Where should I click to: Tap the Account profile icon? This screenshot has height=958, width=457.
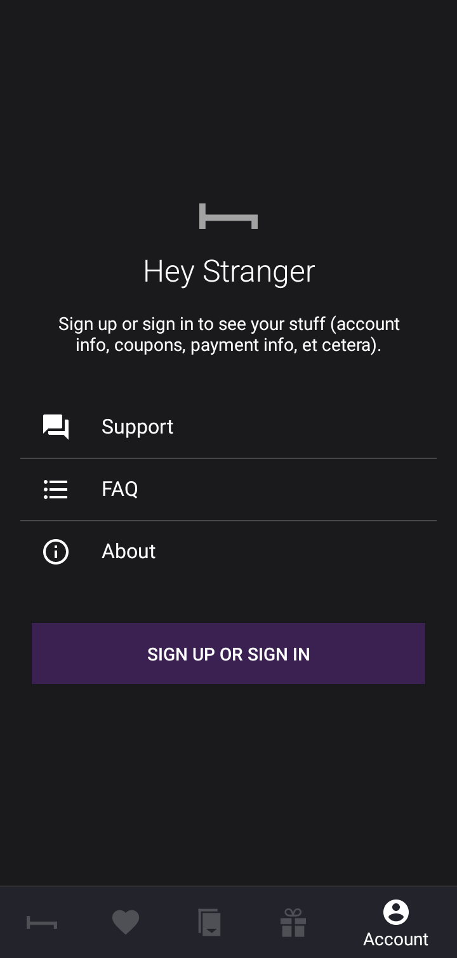(x=396, y=912)
